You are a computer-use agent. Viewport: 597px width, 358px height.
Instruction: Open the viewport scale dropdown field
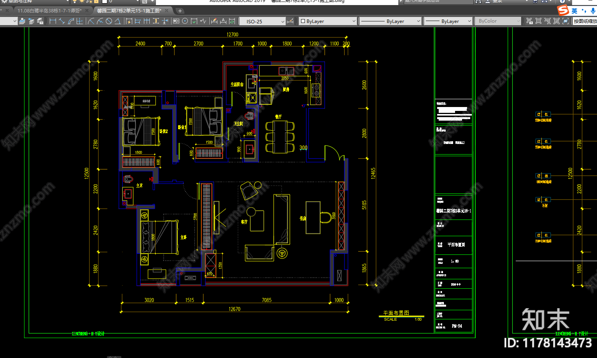pos(585,21)
